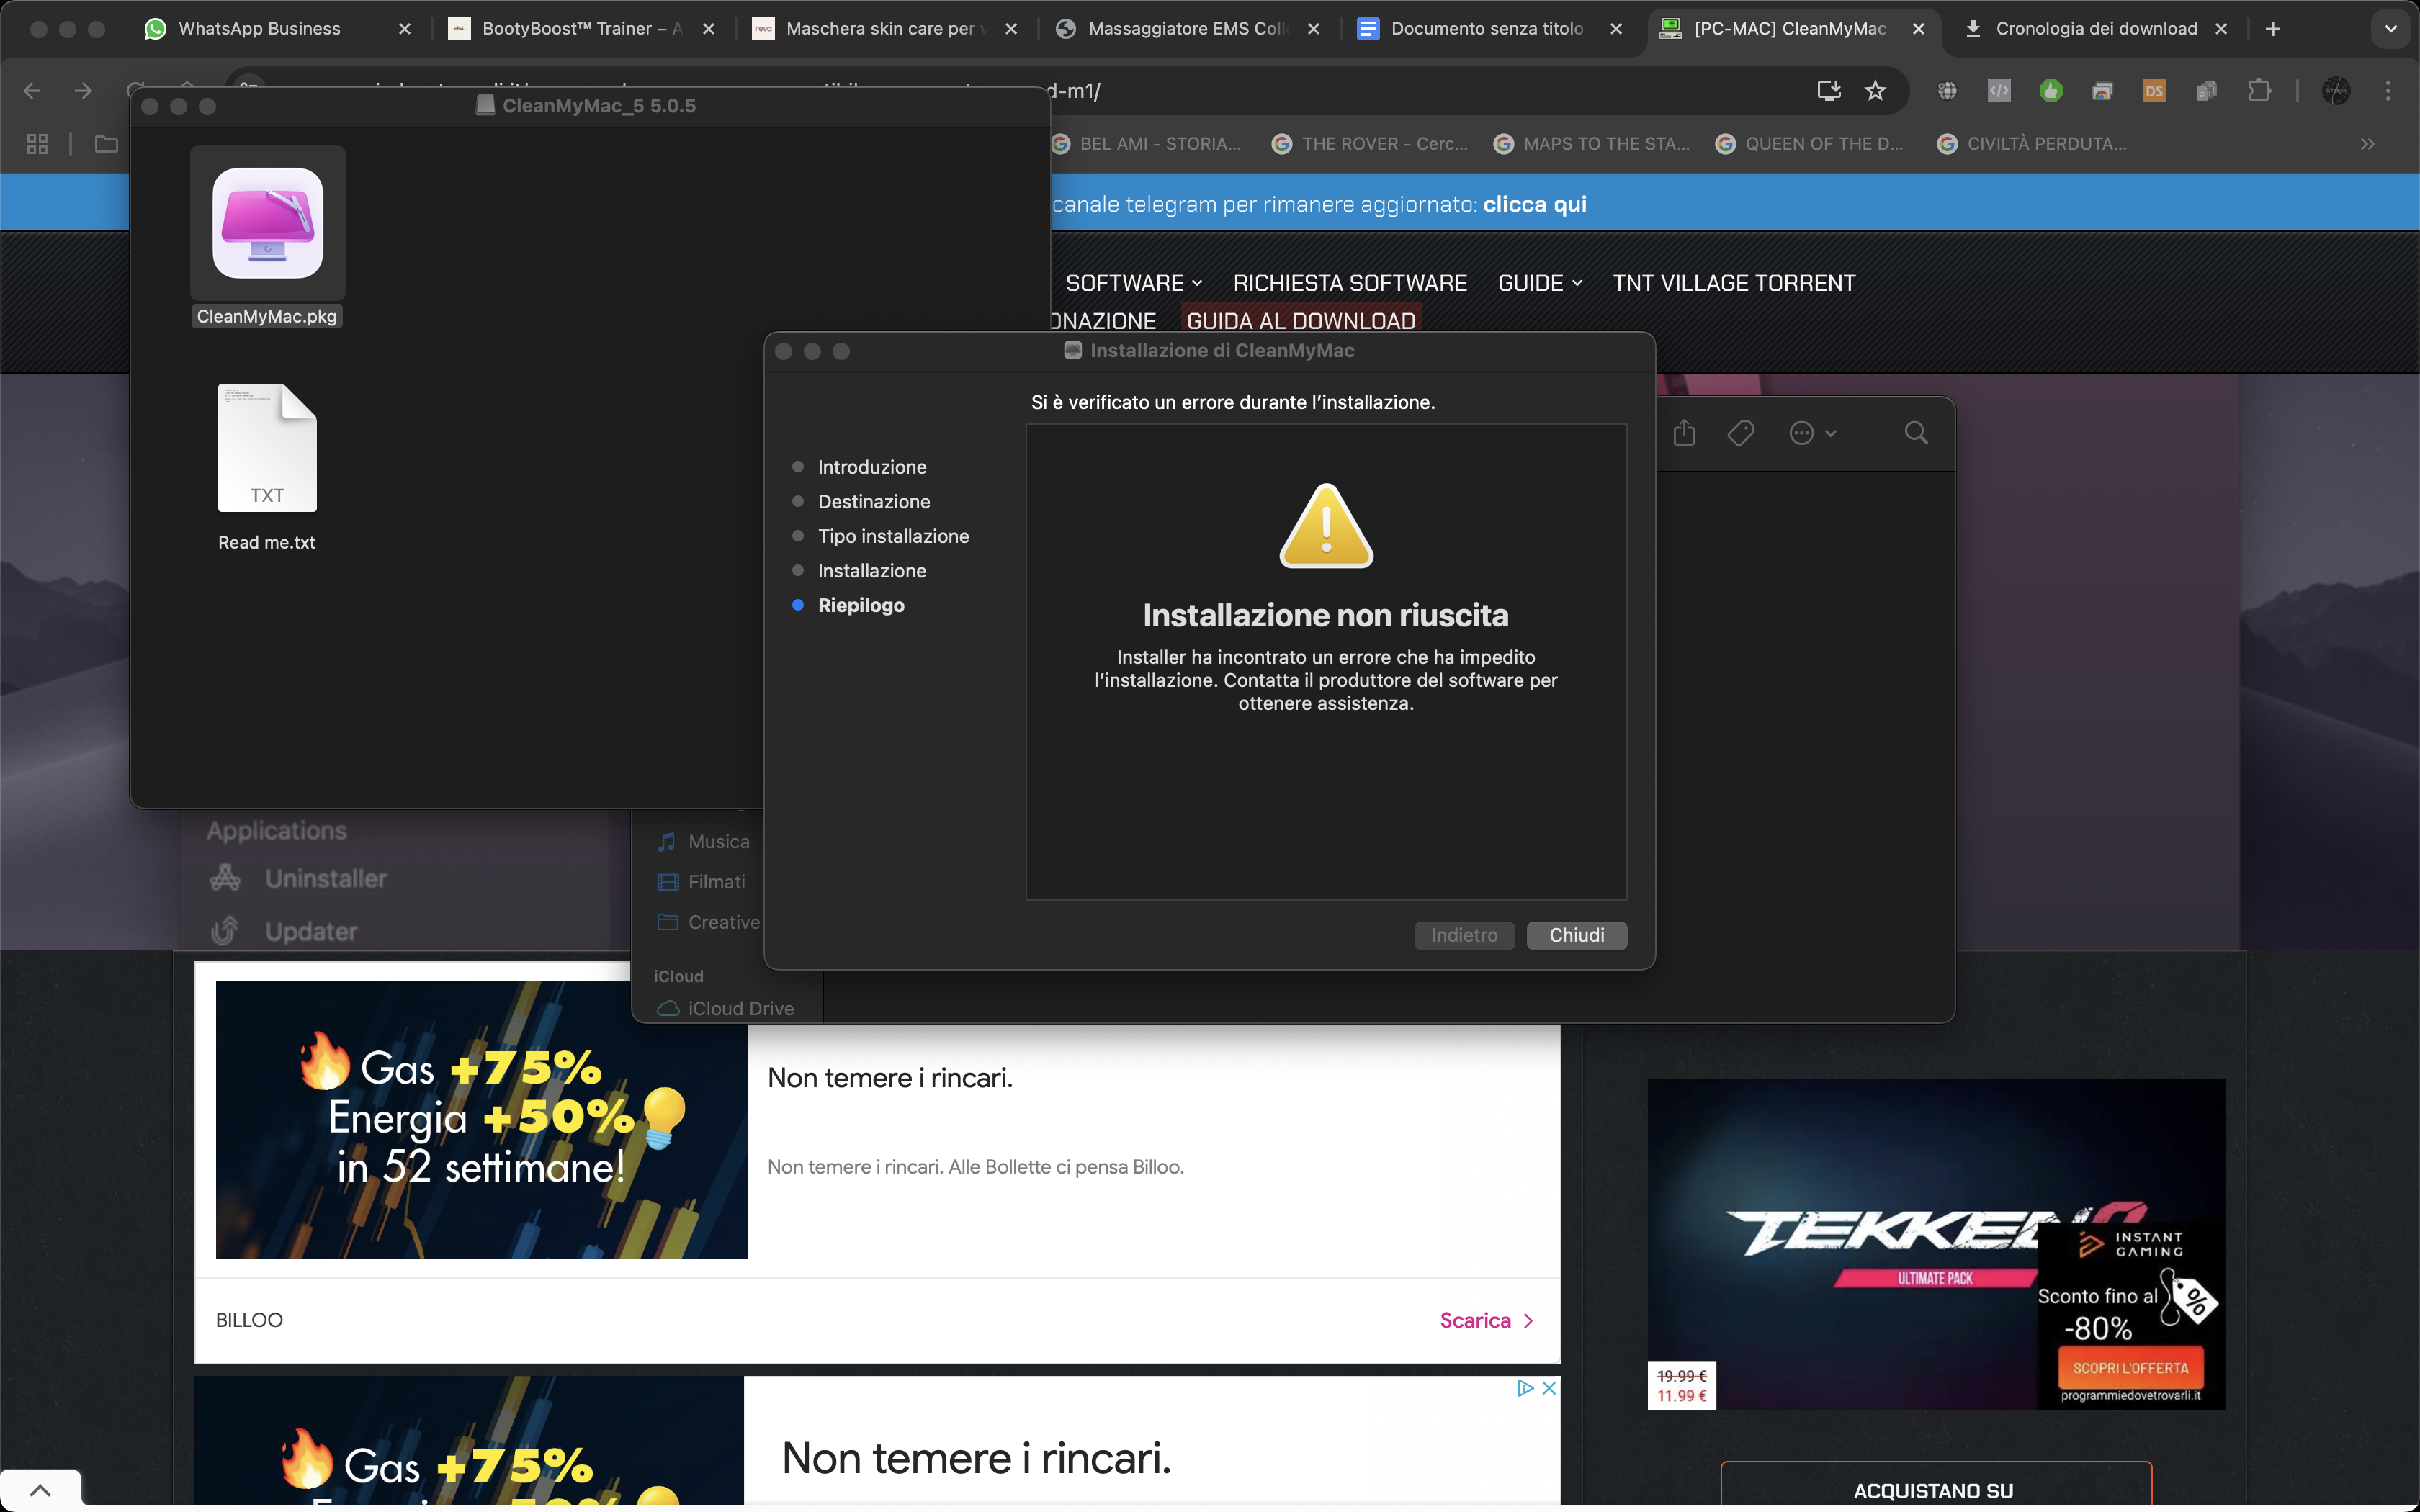Select Musica in Finder sidebar
This screenshot has height=1512, width=2420.
tap(703, 842)
